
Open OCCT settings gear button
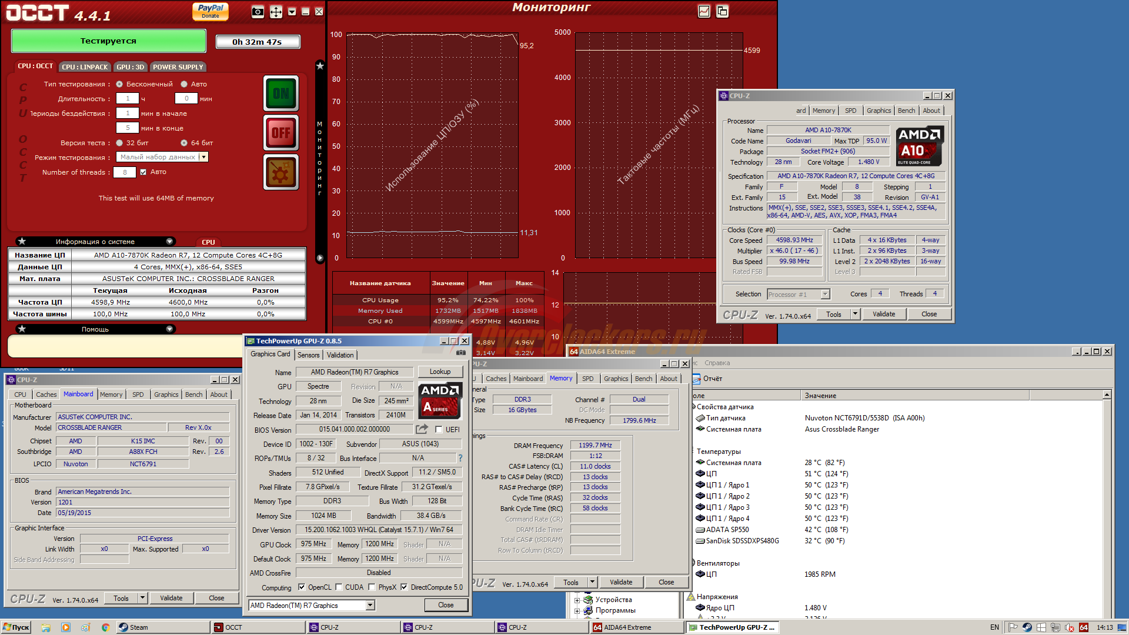click(x=281, y=172)
